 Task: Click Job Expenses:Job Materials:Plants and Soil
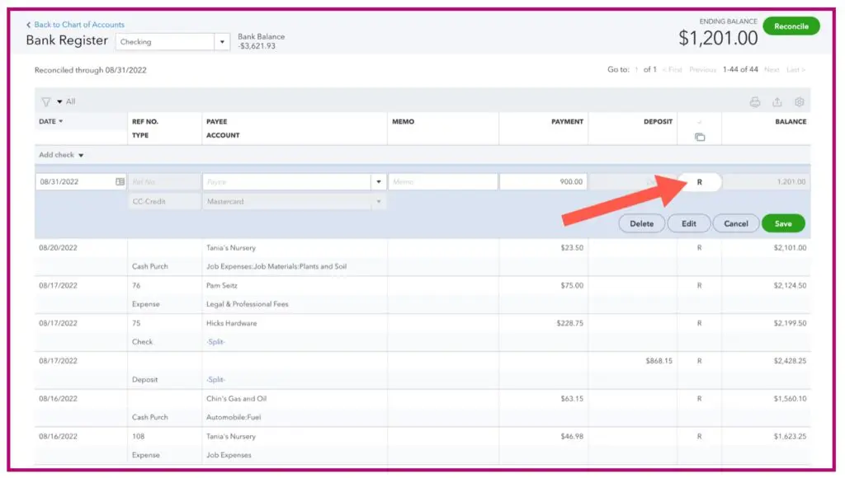pyautogui.click(x=276, y=266)
